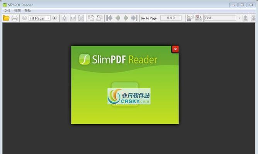The width and height of the screenshot is (258, 154).
Task: Find next match with down arrow icon
Action: [x=253, y=18]
